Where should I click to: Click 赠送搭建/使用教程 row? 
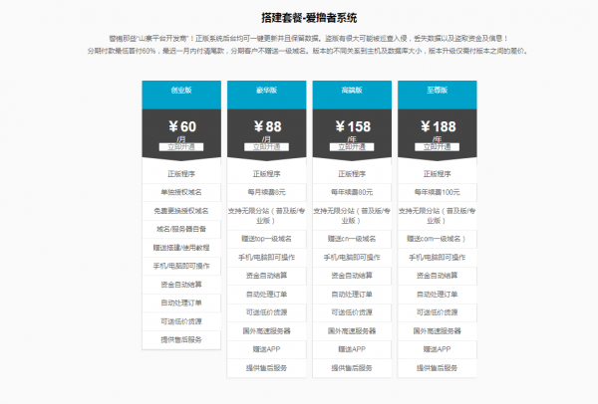(181, 248)
